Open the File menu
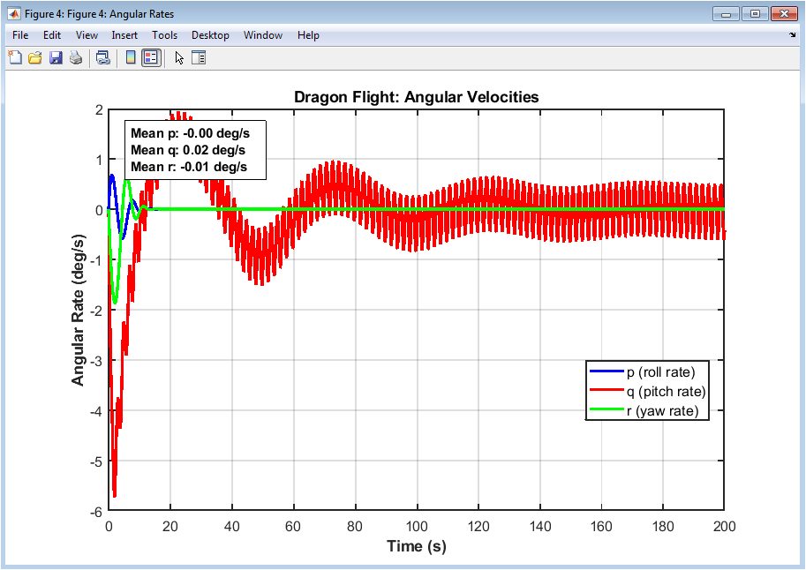The width and height of the screenshot is (806, 570). click(x=20, y=35)
